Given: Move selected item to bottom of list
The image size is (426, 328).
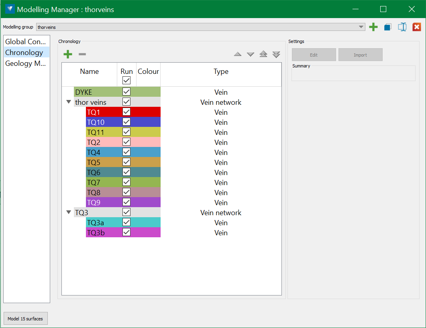Looking at the screenshot, I should pos(276,54).
